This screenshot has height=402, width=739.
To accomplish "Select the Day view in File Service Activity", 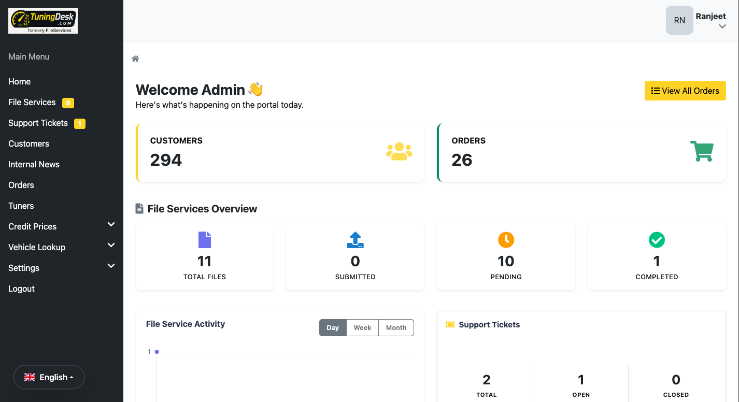I will (333, 327).
